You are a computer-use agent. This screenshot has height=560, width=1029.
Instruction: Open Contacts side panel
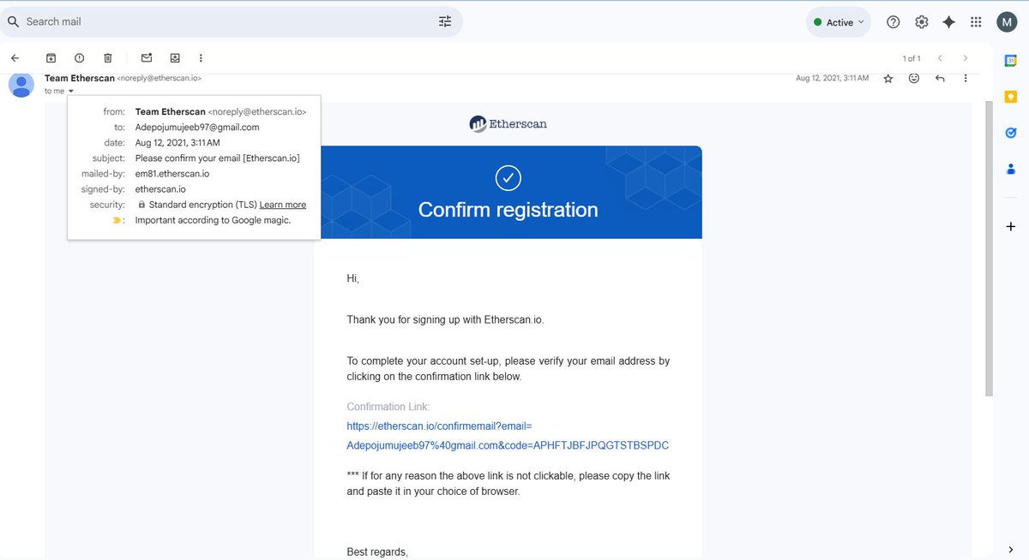[1011, 170]
